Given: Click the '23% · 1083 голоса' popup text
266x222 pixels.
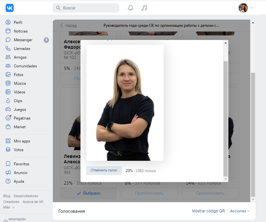Looking at the screenshot, I should [x=140, y=171].
